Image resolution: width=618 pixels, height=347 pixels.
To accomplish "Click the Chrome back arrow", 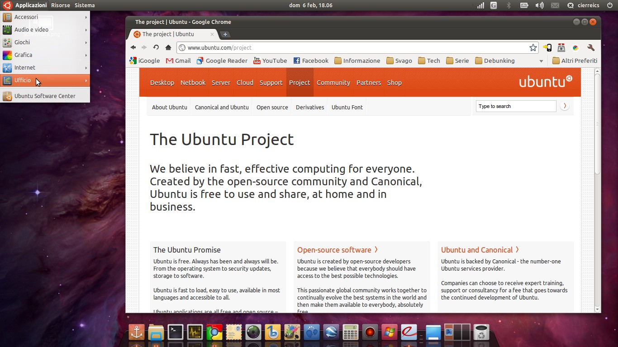I will tap(133, 47).
